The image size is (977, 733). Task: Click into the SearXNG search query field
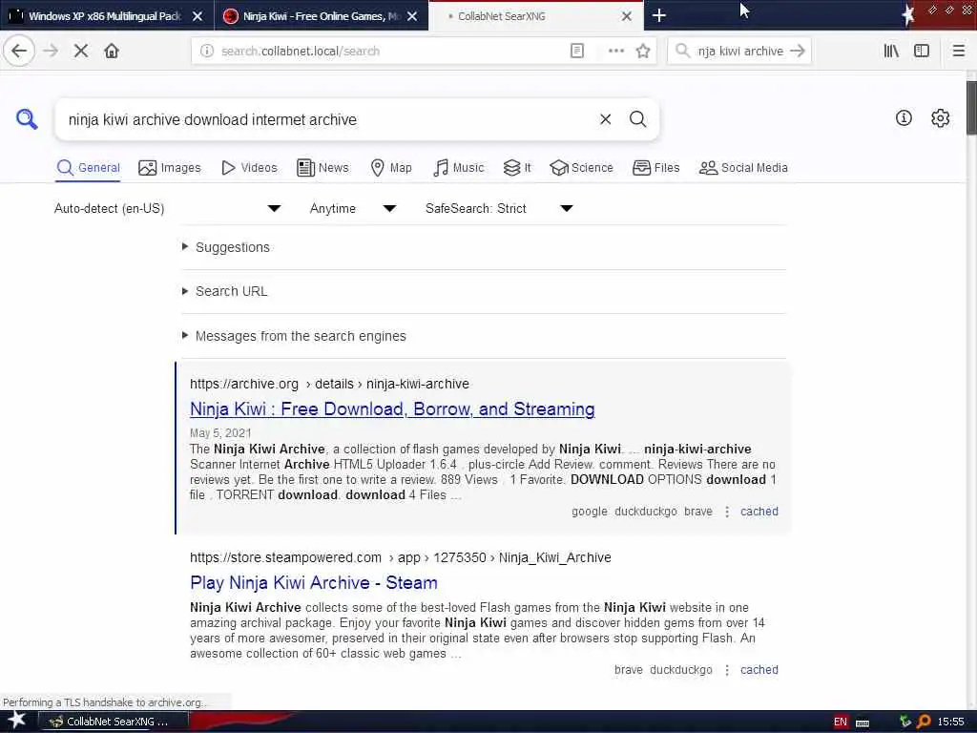point(327,119)
